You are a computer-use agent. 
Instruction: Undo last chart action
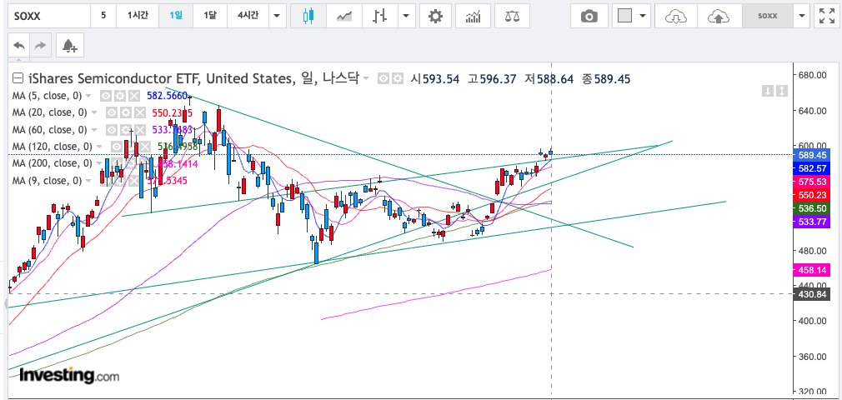(x=19, y=46)
